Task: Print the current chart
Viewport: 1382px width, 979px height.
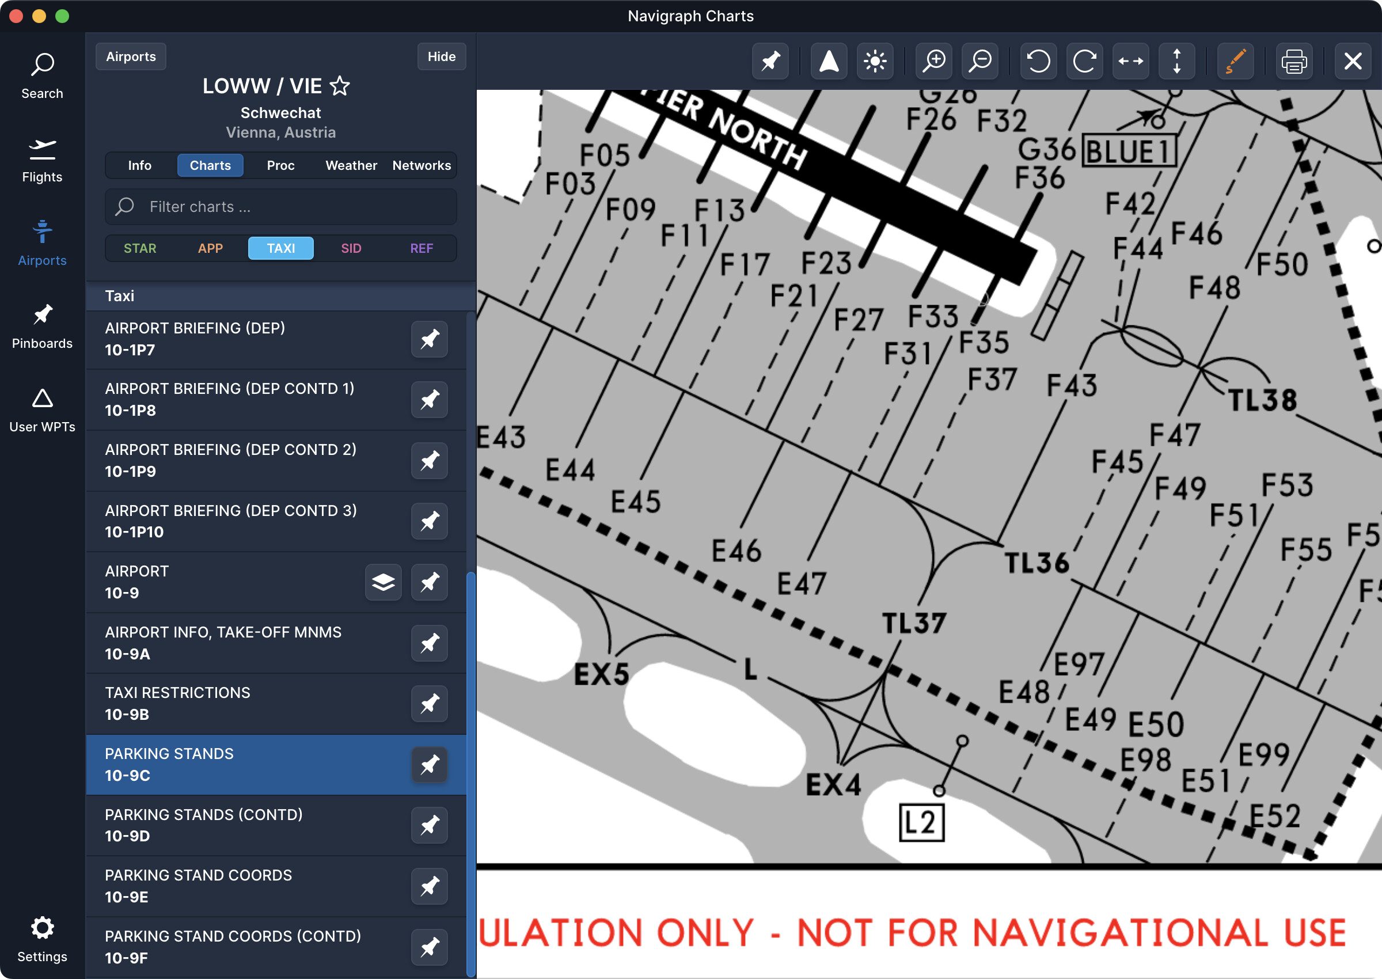Action: [1294, 61]
